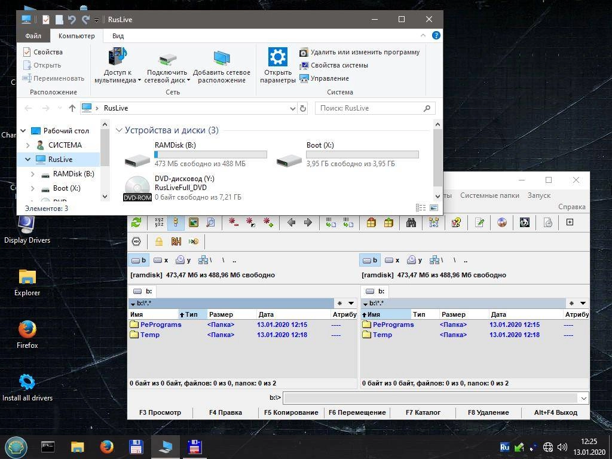Screen dimensions: 612x459
Task: Open RAMDisk (B:) drive in content pane
Action: pyautogui.click(x=195, y=154)
